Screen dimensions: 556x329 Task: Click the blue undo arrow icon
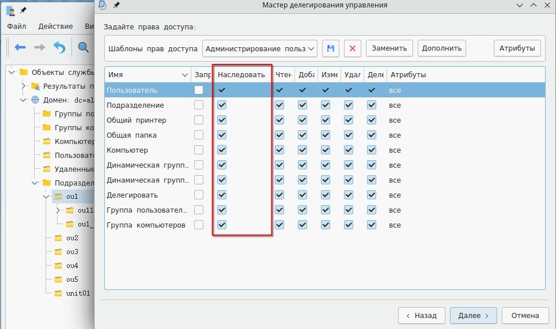59,47
